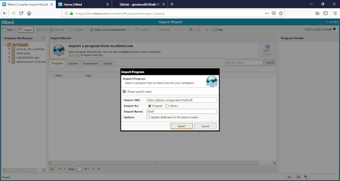Click the Import! icon in wizard header
340x181 pixels.
[x=267, y=50]
